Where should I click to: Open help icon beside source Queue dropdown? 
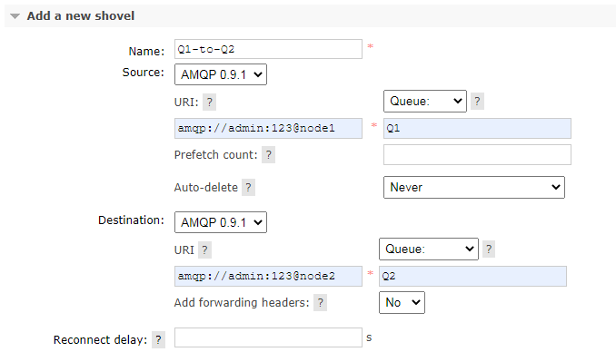coord(477,102)
